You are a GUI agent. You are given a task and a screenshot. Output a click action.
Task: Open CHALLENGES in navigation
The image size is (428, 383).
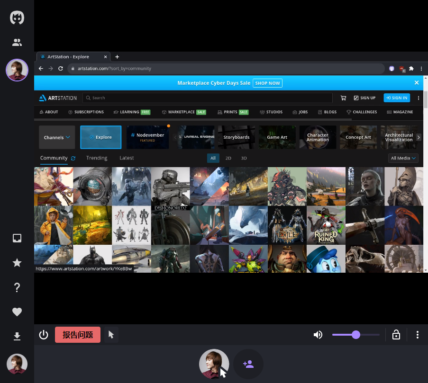click(362, 112)
